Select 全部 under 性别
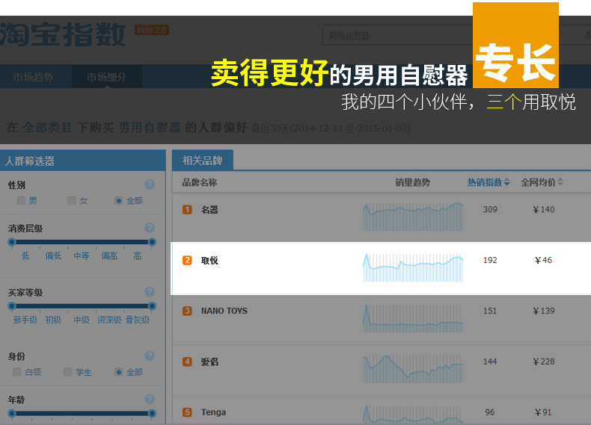The height and width of the screenshot is (425, 591). 129,201
